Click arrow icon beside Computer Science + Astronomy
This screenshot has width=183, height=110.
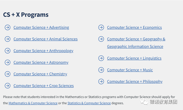(x=8, y=62)
